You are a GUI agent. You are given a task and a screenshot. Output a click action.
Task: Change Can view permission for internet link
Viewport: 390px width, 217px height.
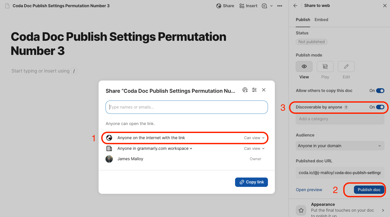254,138
